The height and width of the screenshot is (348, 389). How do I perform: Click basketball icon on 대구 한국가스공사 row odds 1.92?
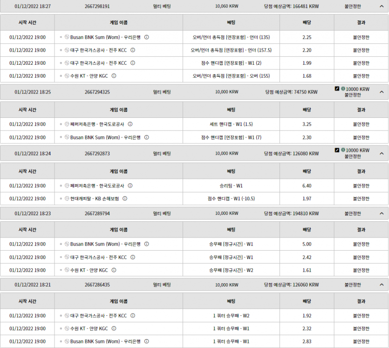pyautogui.click(x=67, y=315)
